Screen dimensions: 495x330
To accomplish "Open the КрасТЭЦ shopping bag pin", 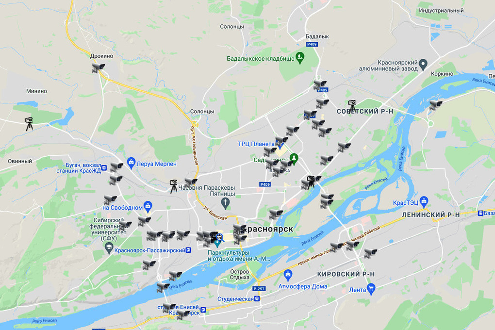I will click(x=424, y=202).
